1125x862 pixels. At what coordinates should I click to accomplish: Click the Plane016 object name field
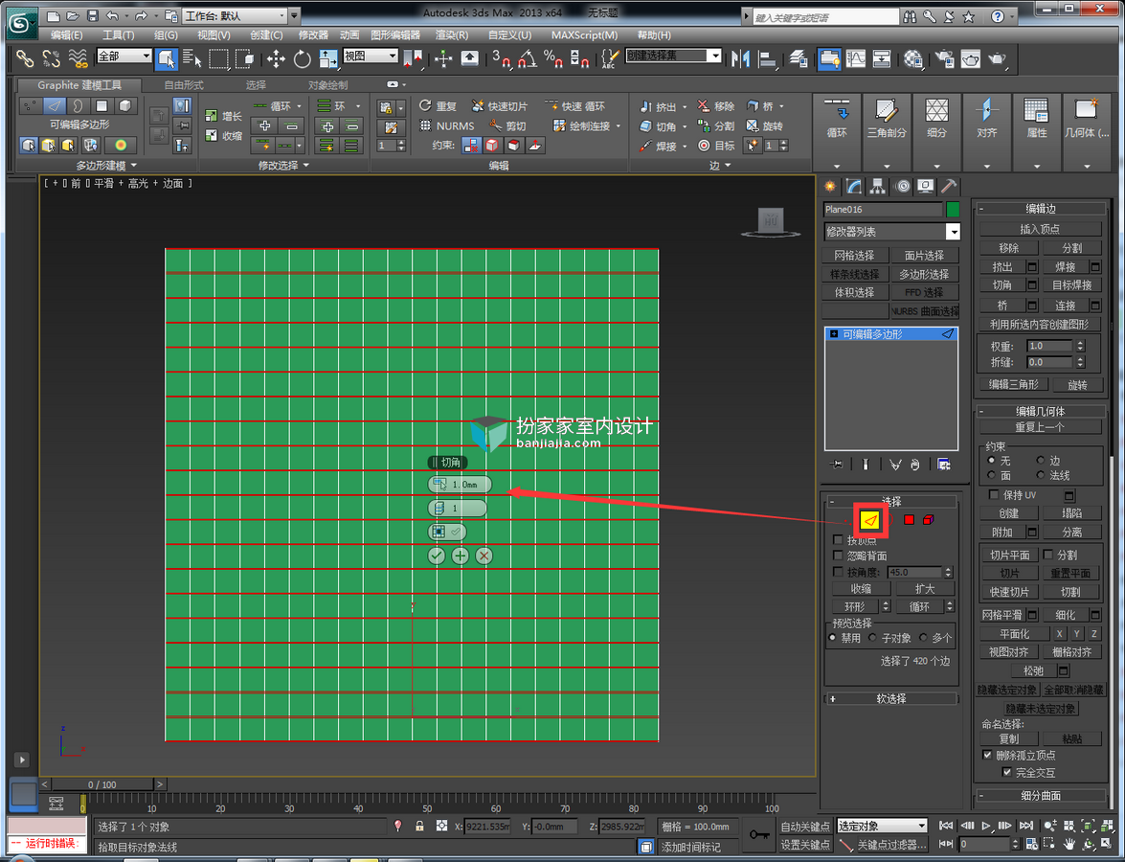[x=882, y=210]
